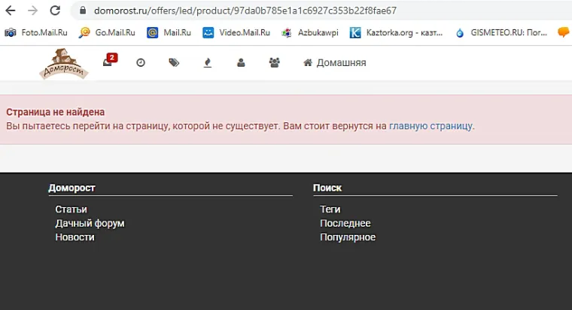The width and height of the screenshot is (572, 310).
Task: Click the Доморост logo
Action: (63, 64)
